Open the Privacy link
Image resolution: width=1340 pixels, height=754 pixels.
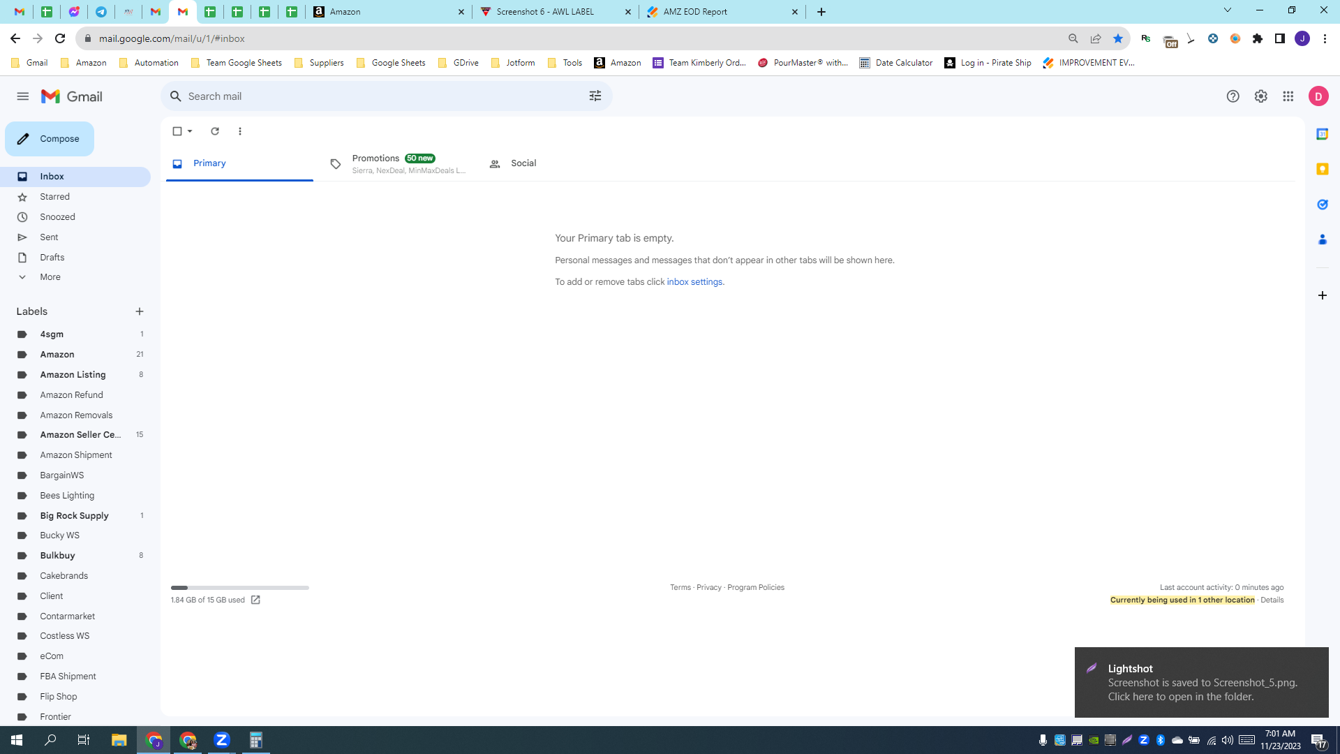coord(709,588)
